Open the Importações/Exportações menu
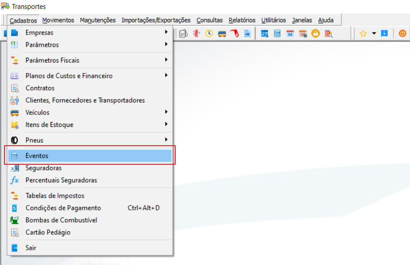This screenshot has width=410, height=265. [156, 20]
